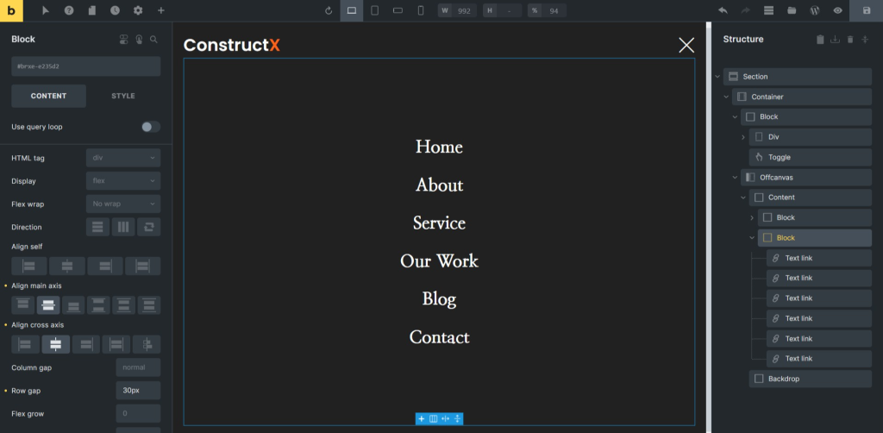Screen dimensions: 883x433
Task: Click the Contact link on canvas
Action: (x=439, y=337)
